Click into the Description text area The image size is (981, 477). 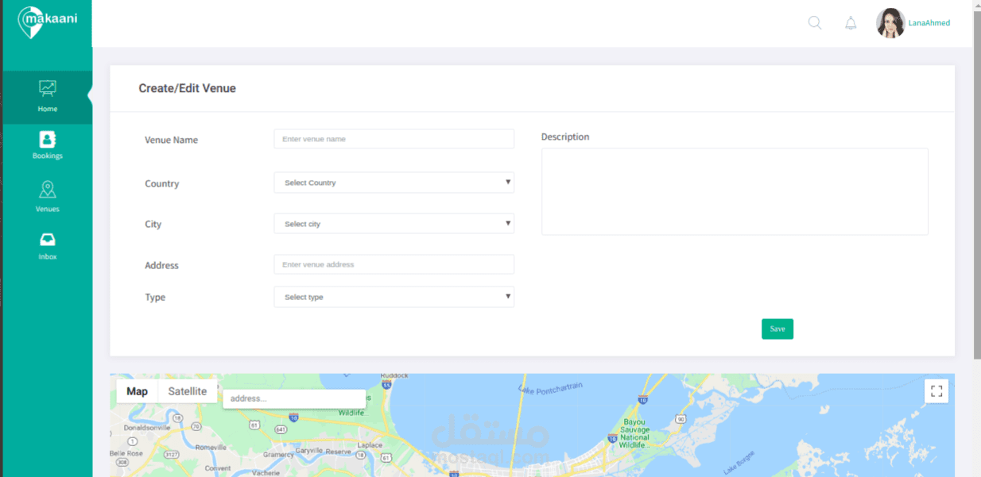click(735, 191)
